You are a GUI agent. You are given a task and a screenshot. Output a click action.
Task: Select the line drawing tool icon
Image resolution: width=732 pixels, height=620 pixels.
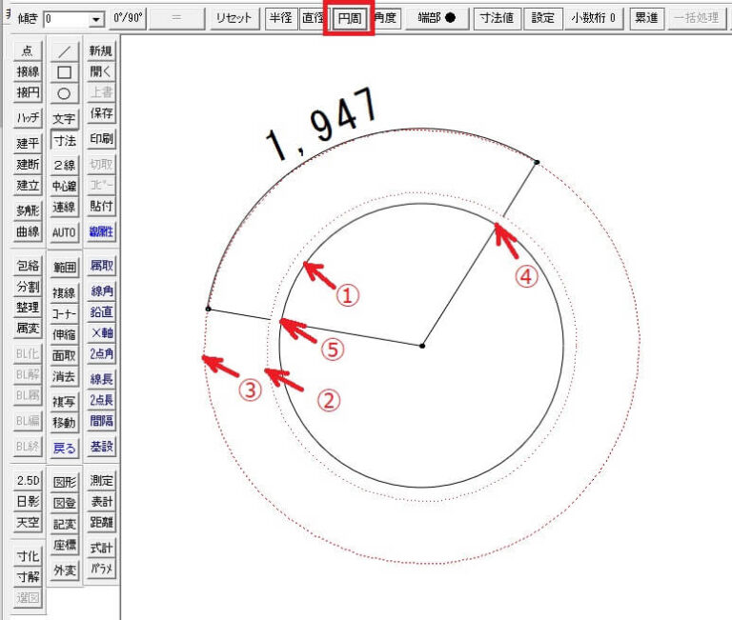click(64, 51)
